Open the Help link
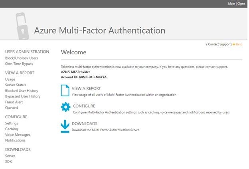 pos(239,44)
